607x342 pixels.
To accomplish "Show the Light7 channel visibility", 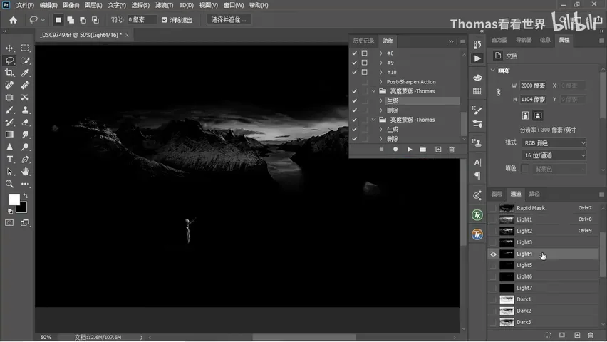I will click(493, 288).
